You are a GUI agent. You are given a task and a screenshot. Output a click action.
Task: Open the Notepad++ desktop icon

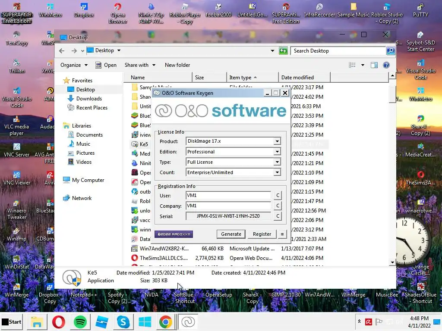(x=84, y=292)
